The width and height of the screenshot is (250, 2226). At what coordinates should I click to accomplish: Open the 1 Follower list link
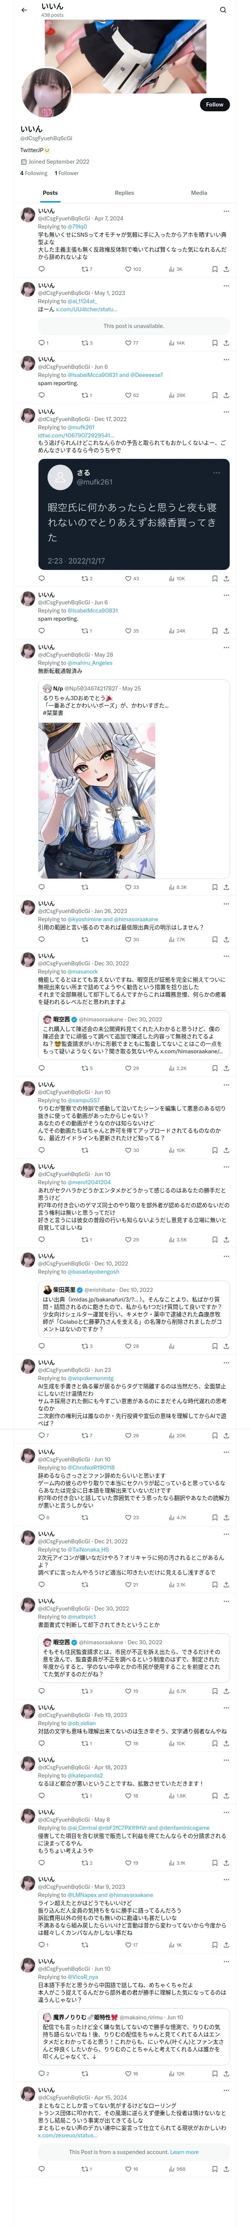tap(67, 173)
